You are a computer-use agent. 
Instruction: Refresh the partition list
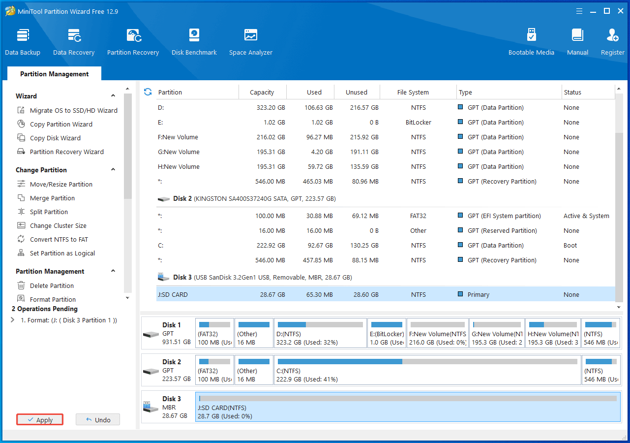(x=148, y=92)
